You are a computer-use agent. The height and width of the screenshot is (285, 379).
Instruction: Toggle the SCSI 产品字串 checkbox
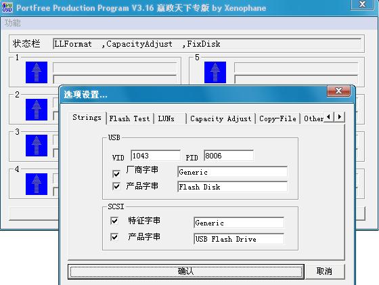(x=114, y=237)
